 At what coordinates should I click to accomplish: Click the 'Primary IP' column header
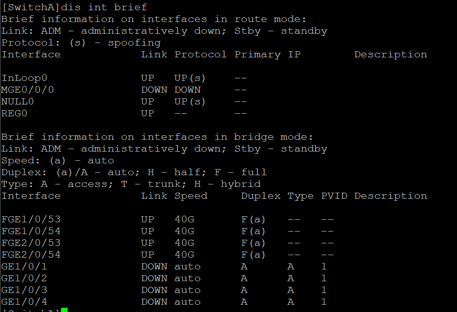pos(267,54)
